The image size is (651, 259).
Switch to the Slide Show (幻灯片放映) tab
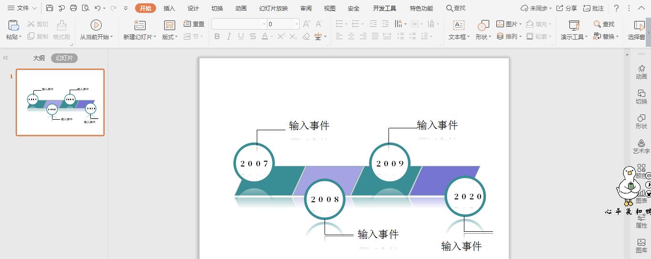(x=273, y=8)
